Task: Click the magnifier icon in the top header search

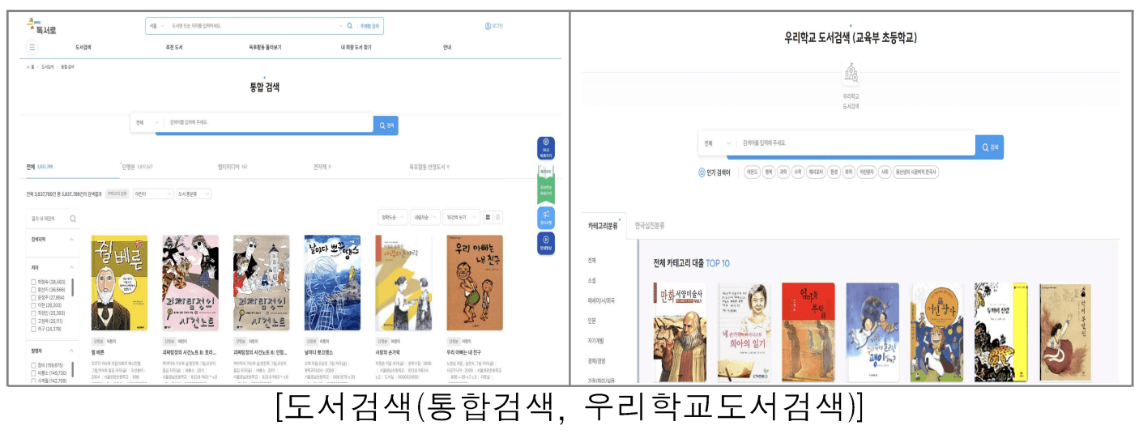Action: point(350,26)
